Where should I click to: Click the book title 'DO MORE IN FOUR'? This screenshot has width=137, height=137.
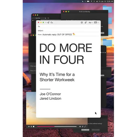coord(66,54)
